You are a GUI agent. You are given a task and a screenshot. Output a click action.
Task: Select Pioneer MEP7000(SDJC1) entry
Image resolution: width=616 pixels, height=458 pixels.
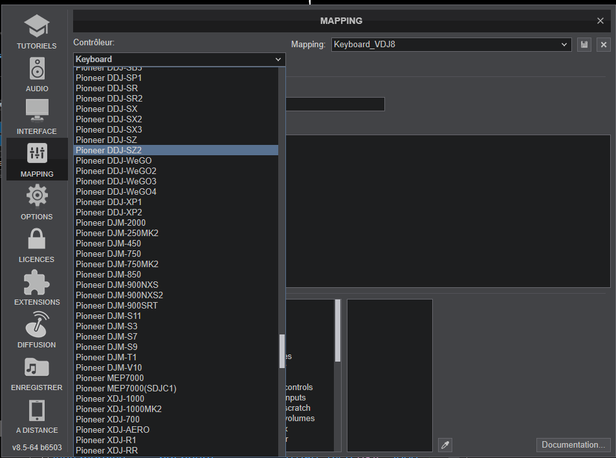point(175,388)
